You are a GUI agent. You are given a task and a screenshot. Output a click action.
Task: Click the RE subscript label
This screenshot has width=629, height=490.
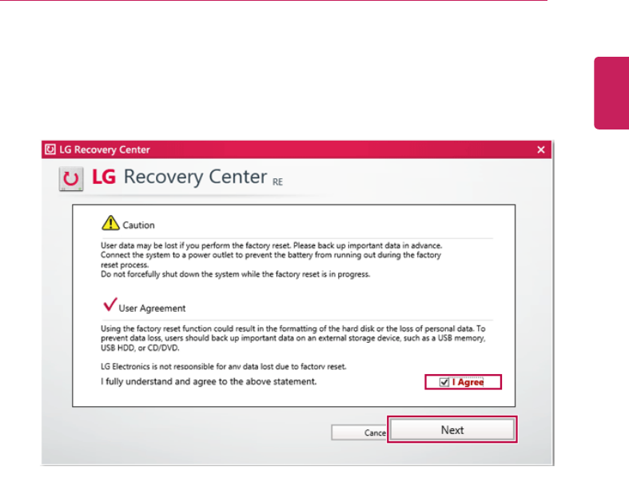(277, 182)
